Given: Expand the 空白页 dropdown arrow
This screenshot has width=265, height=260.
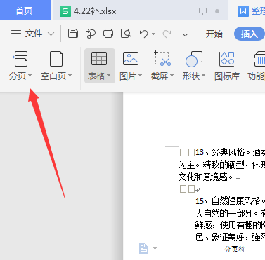Looking at the screenshot, I should pos(70,76).
